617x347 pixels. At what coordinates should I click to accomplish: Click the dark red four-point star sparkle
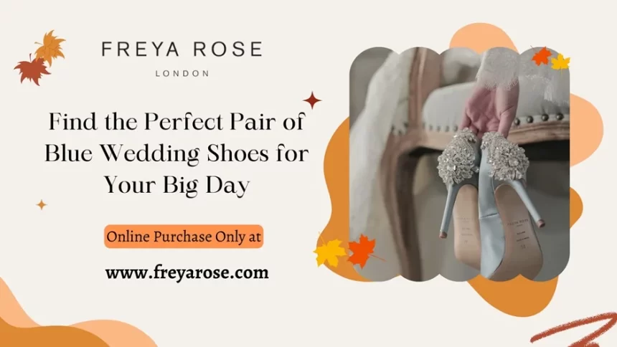(x=312, y=100)
